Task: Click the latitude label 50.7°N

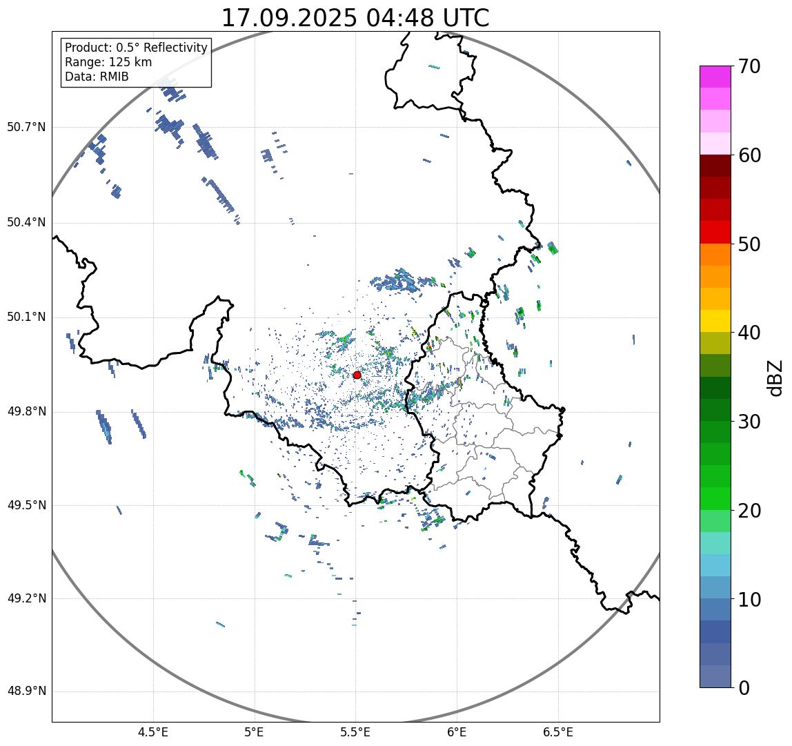Action: [26, 126]
